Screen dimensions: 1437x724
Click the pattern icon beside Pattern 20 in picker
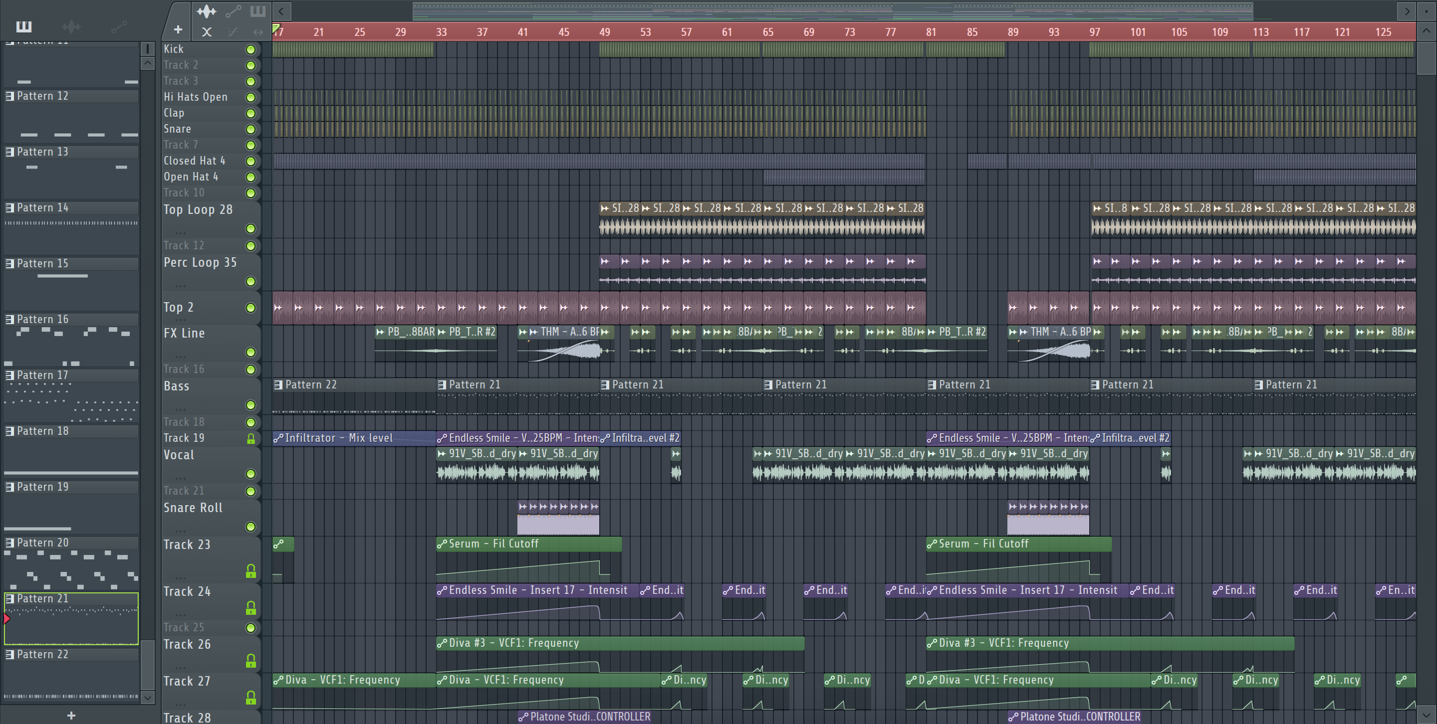click(9, 543)
